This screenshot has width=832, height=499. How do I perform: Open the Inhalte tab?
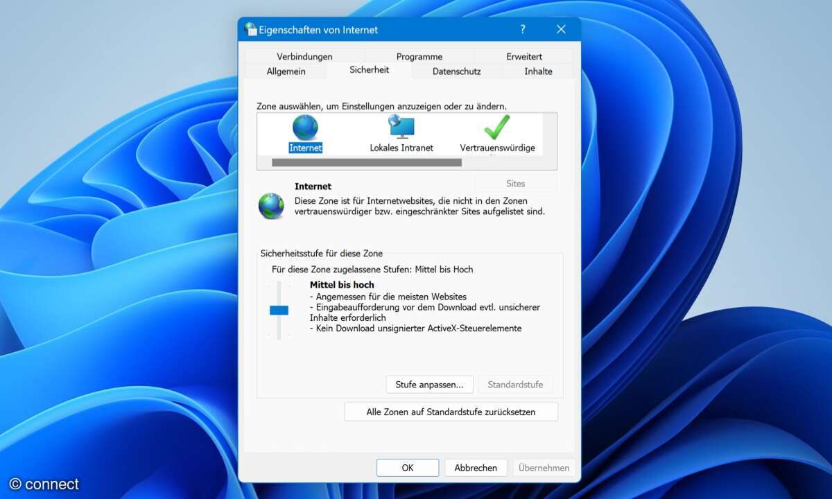pyautogui.click(x=538, y=71)
